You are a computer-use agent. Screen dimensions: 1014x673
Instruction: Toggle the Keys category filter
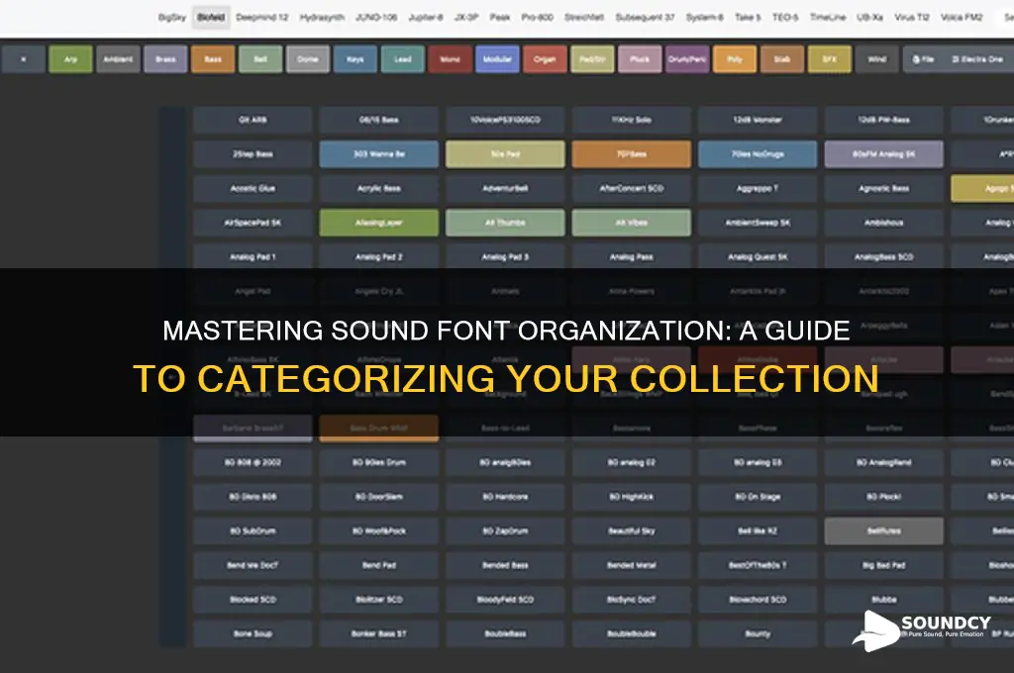[x=355, y=59]
